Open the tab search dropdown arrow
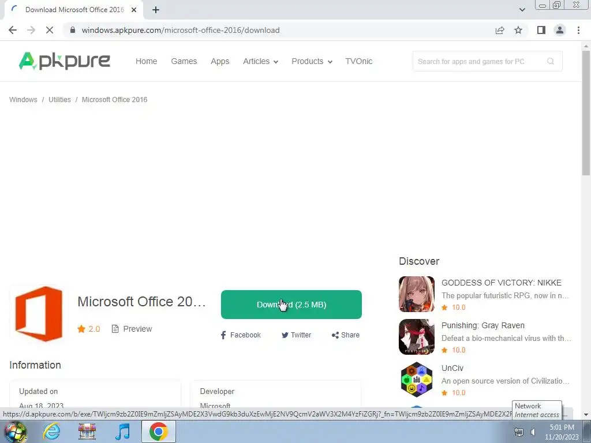Screen dimensions: 591x443 pos(522,10)
